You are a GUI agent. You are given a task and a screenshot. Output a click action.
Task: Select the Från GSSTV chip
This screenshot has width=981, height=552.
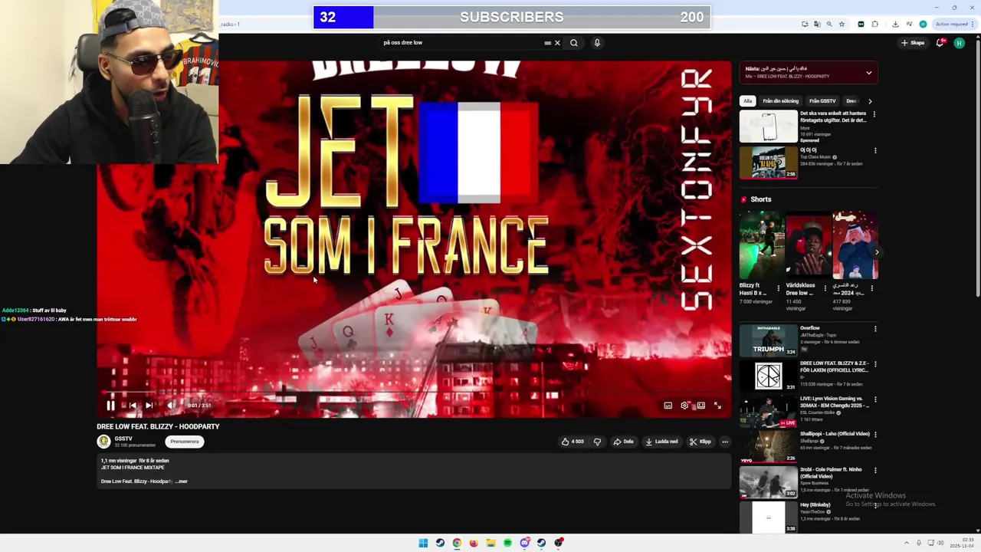pos(822,101)
